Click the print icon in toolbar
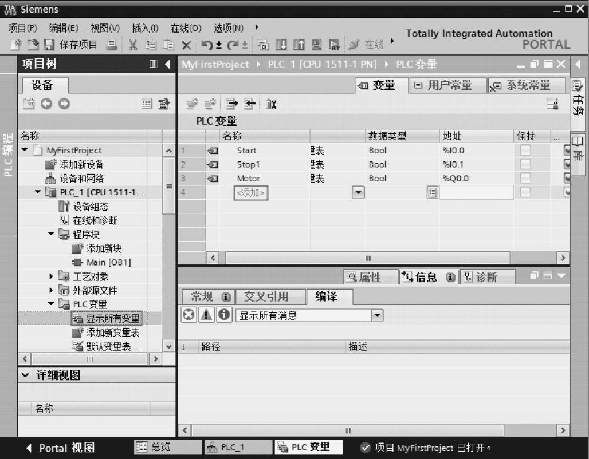Viewport: 589px width, 459px height. click(x=112, y=45)
